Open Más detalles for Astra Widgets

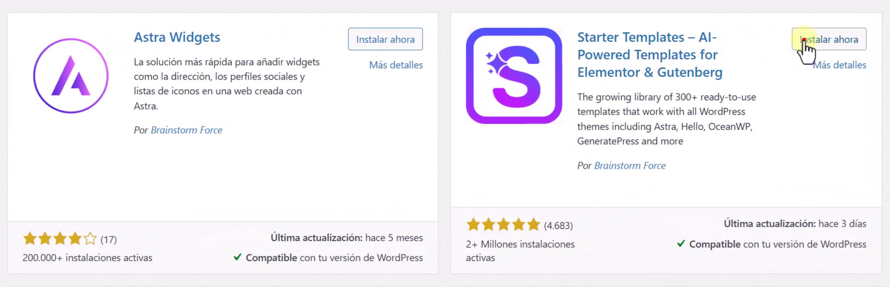pos(396,65)
